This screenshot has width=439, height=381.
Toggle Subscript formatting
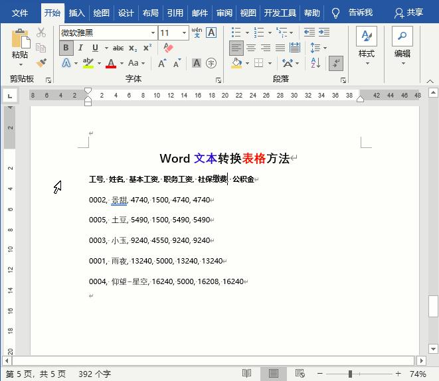pyautogui.click(x=133, y=48)
